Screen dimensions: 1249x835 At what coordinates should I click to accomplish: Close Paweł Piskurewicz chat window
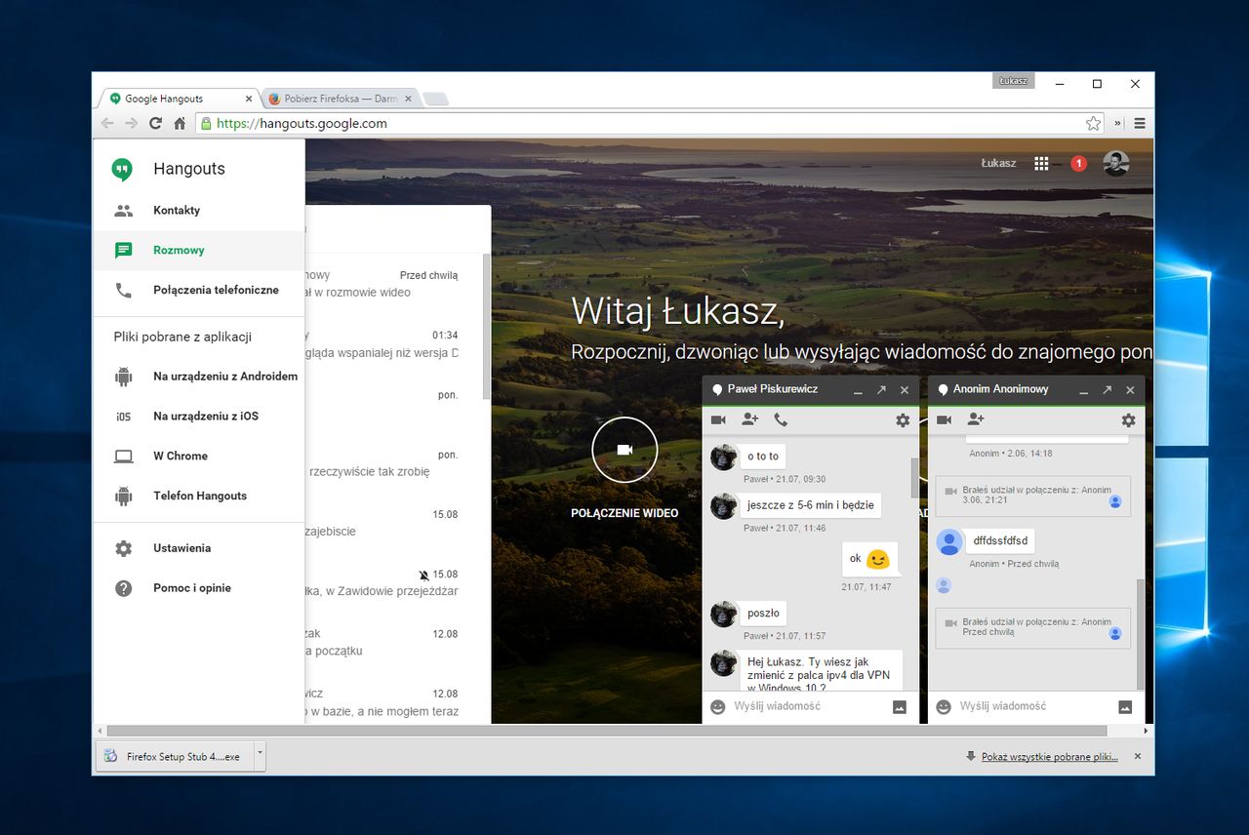click(905, 390)
